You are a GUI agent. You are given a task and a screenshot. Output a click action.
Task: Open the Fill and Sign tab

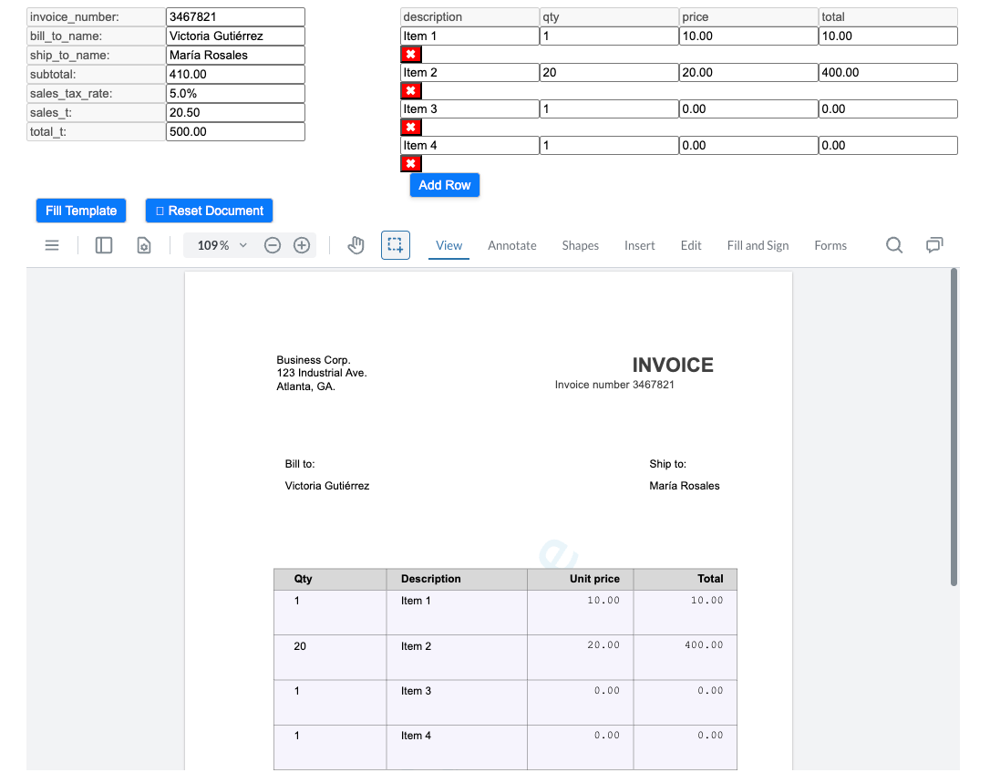point(758,245)
